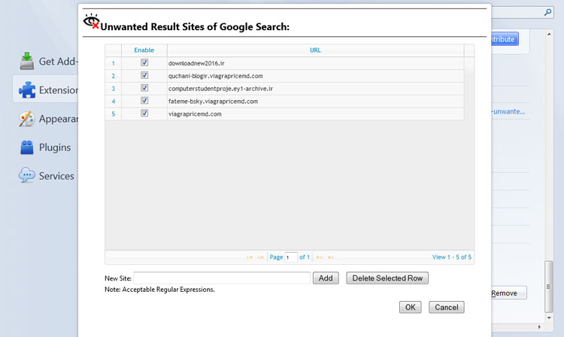Go to previous page pager icon

click(x=260, y=257)
